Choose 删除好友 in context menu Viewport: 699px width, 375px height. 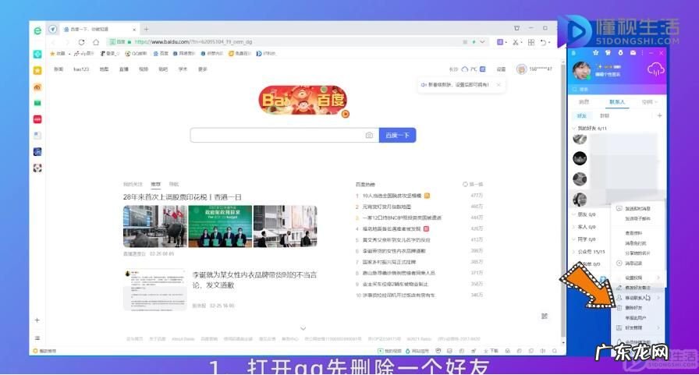pyautogui.click(x=633, y=308)
